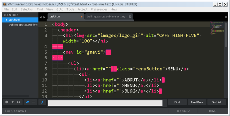Click ABOUT link text on line 10
The image size is (230, 116).
coord(131,80)
